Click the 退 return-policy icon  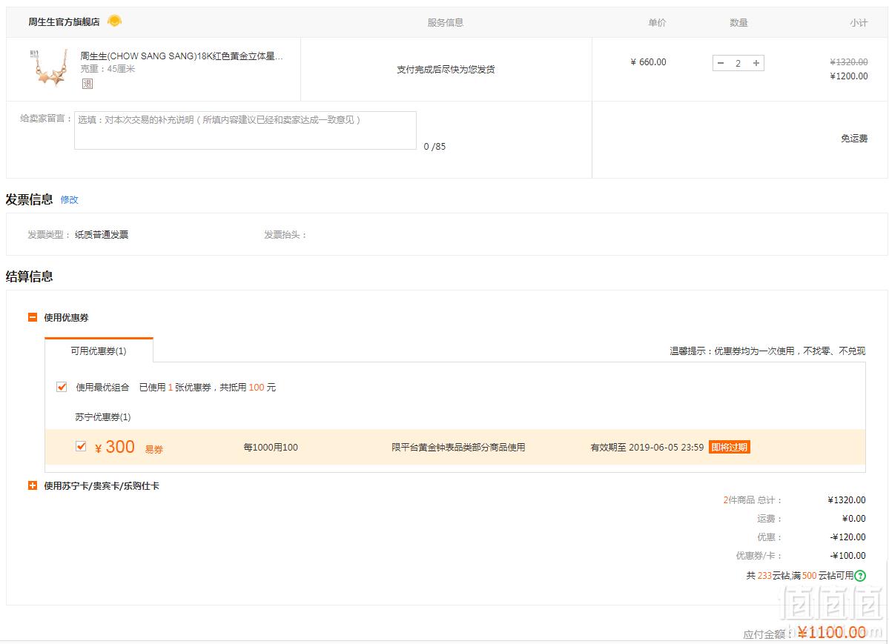click(87, 83)
